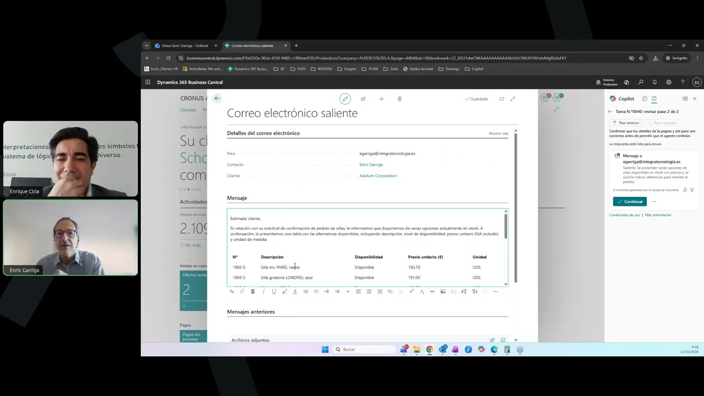
Task: Click the Para email address field
Action: point(387,153)
